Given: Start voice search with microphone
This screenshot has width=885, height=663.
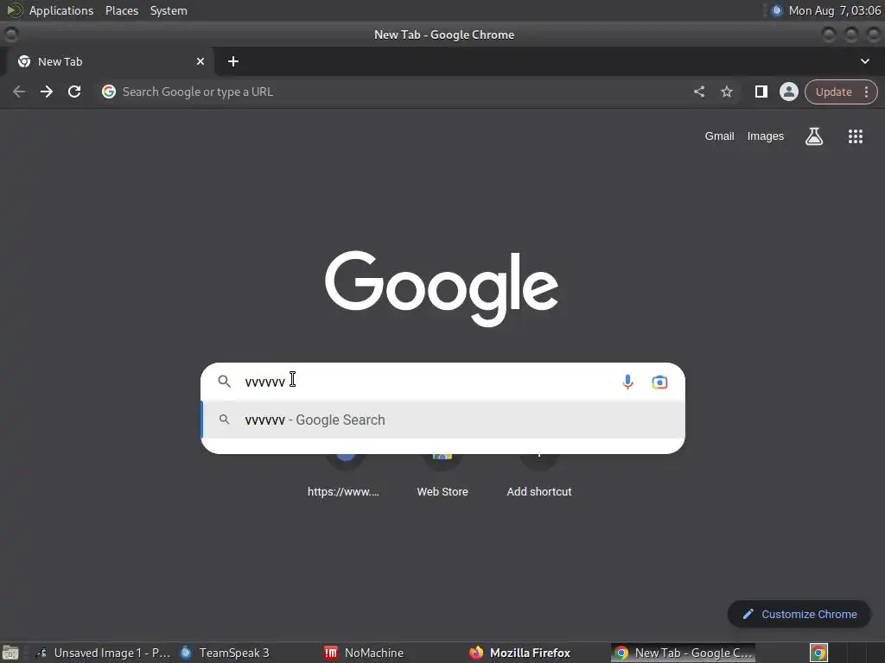Looking at the screenshot, I should click(x=627, y=382).
